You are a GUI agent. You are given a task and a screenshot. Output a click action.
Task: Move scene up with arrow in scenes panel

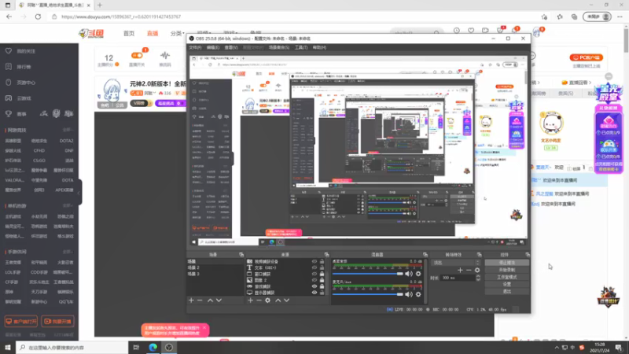coord(210,301)
